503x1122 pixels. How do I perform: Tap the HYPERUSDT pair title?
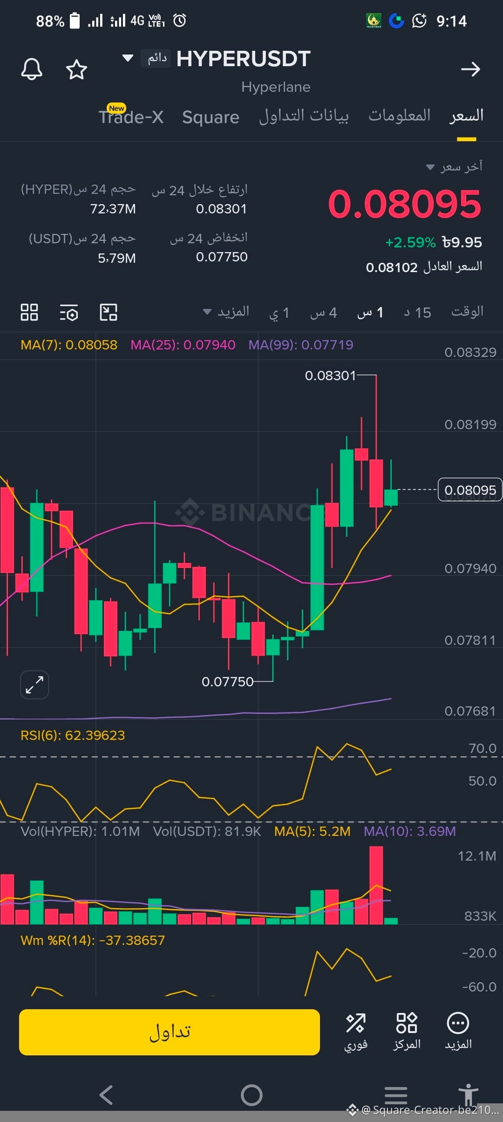(x=243, y=59)
